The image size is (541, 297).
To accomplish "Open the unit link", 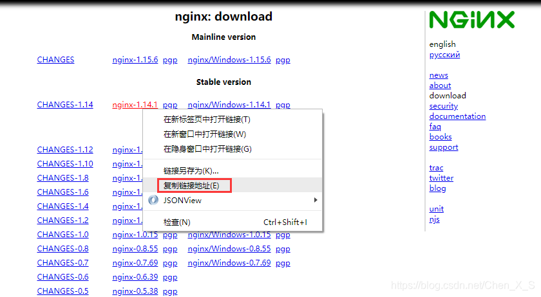I will click(436, 209).
